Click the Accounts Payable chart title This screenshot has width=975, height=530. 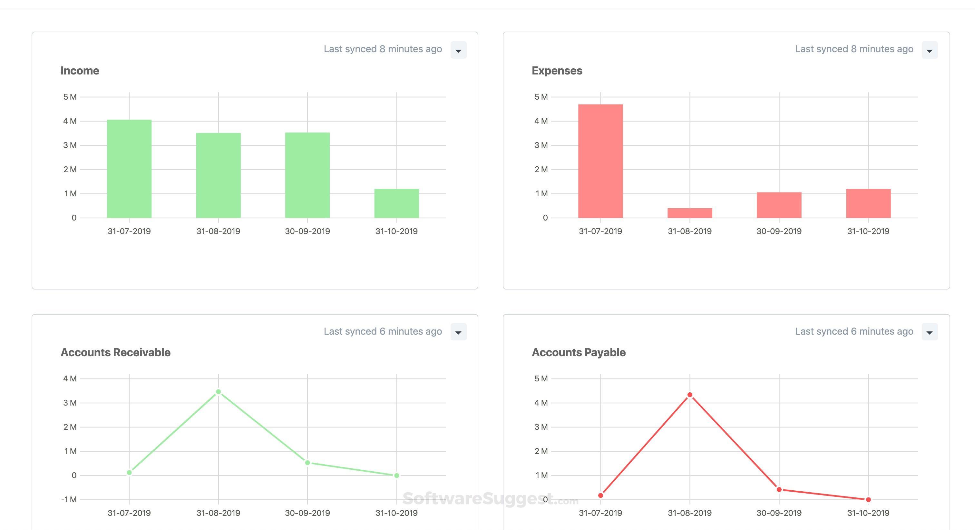pos(578,352)
